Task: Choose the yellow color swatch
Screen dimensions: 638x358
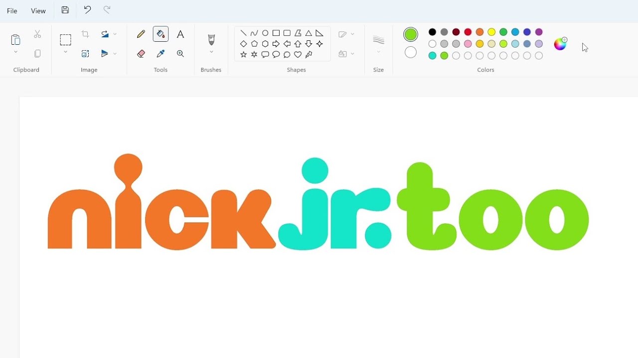Action: (491, 32)
